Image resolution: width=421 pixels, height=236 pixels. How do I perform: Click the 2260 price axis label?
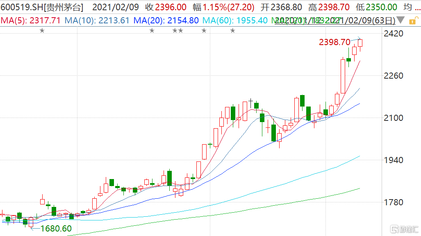click(394, 76)
